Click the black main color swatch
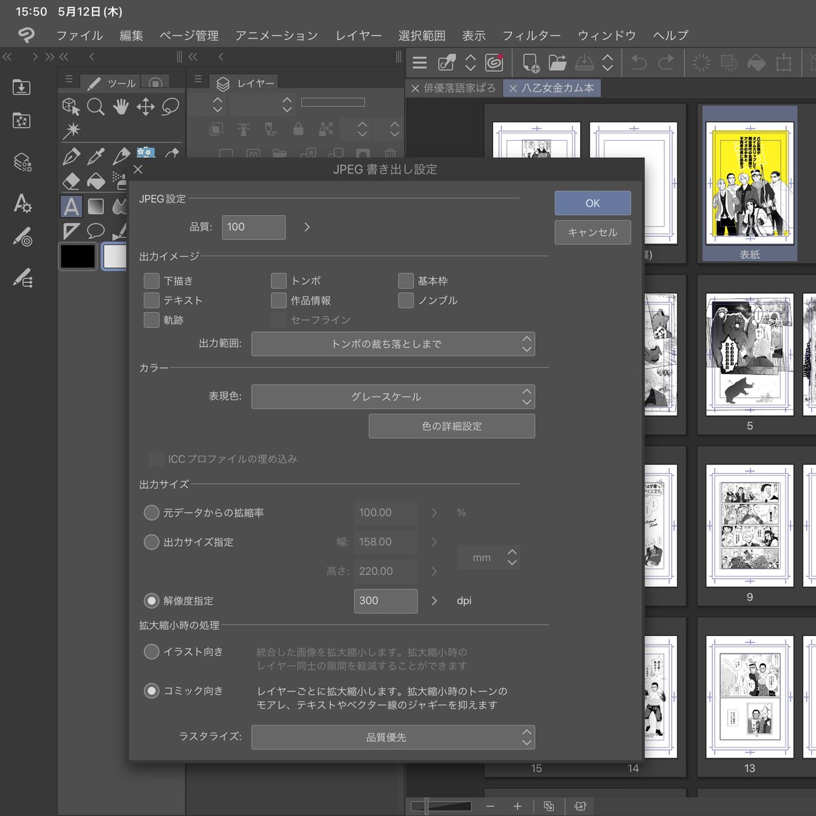Image resolution: width=816 pixels, height=816 pixels. (x=78, y=256)
